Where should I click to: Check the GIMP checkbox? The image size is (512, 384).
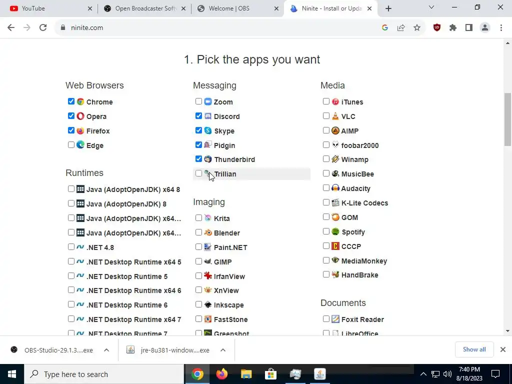point(198,261)
